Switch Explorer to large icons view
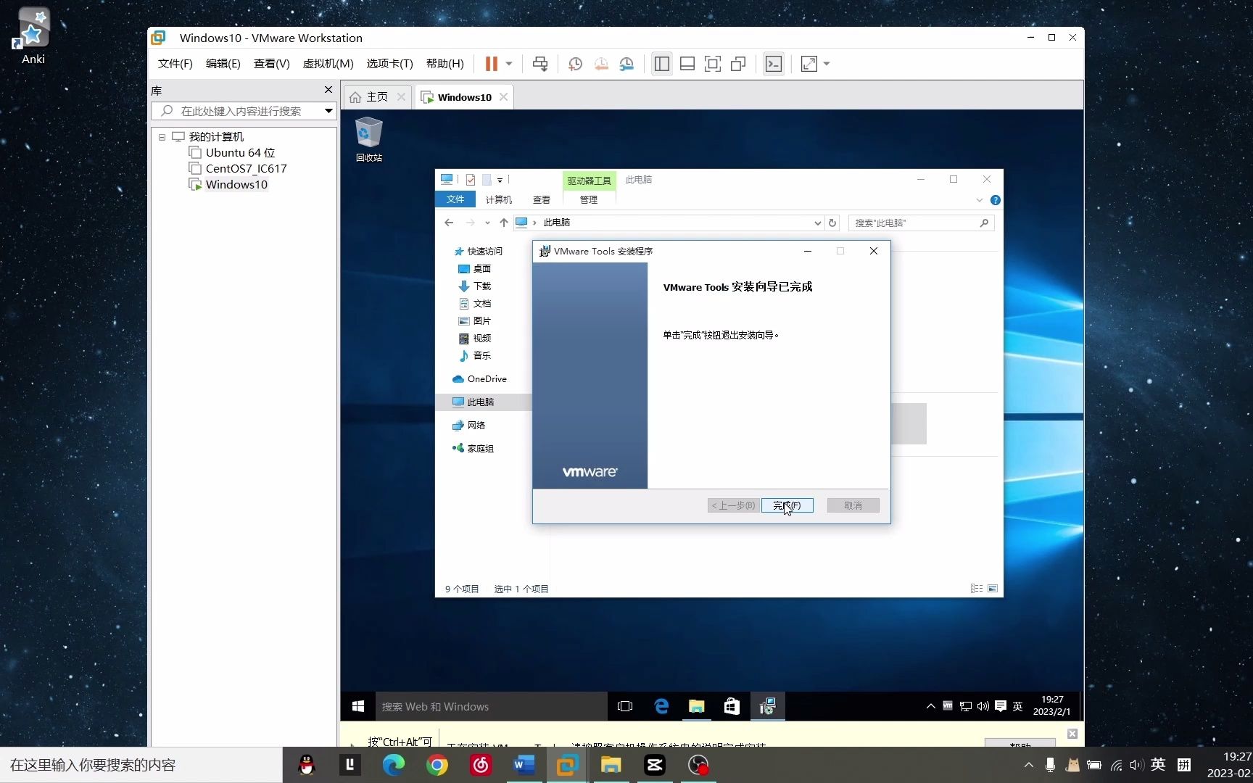Screen dimensions: 1253x783 point(993,589)
